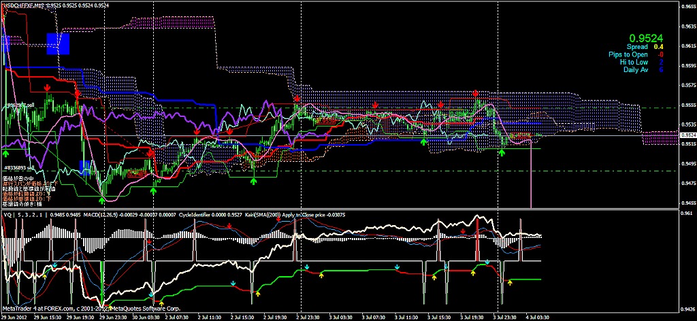Select the USDCHF M15 chart title text
Image resolution: width=697 pixels, height=321 pixels.
click(24, 5)
